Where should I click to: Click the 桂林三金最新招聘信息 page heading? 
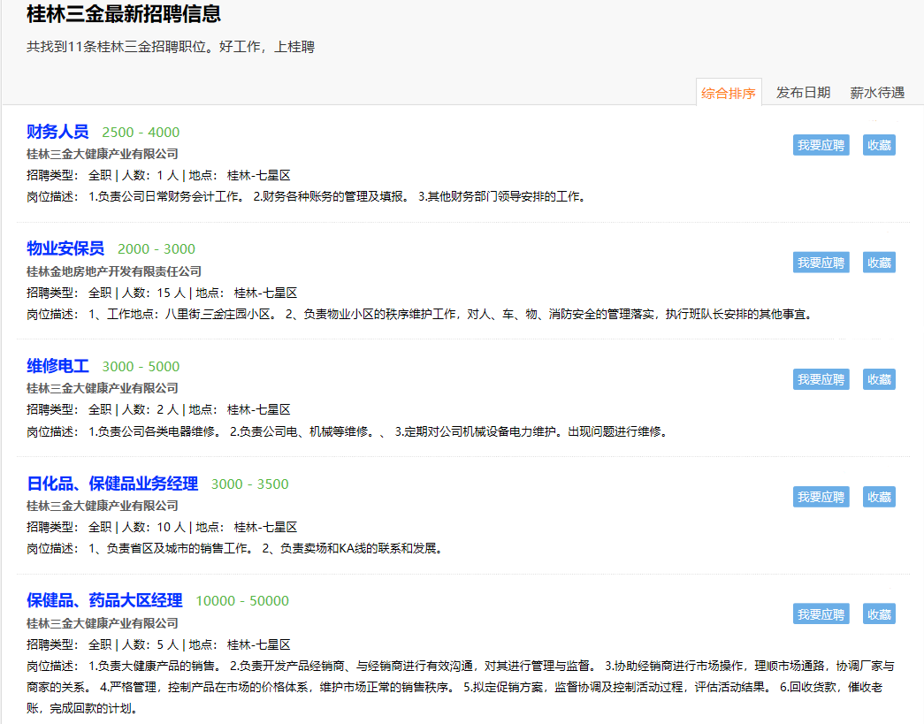(124, 13)
